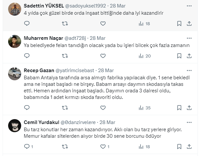
Task: Like Cemil Yurdakul's tweet
Action: (103, 147)
